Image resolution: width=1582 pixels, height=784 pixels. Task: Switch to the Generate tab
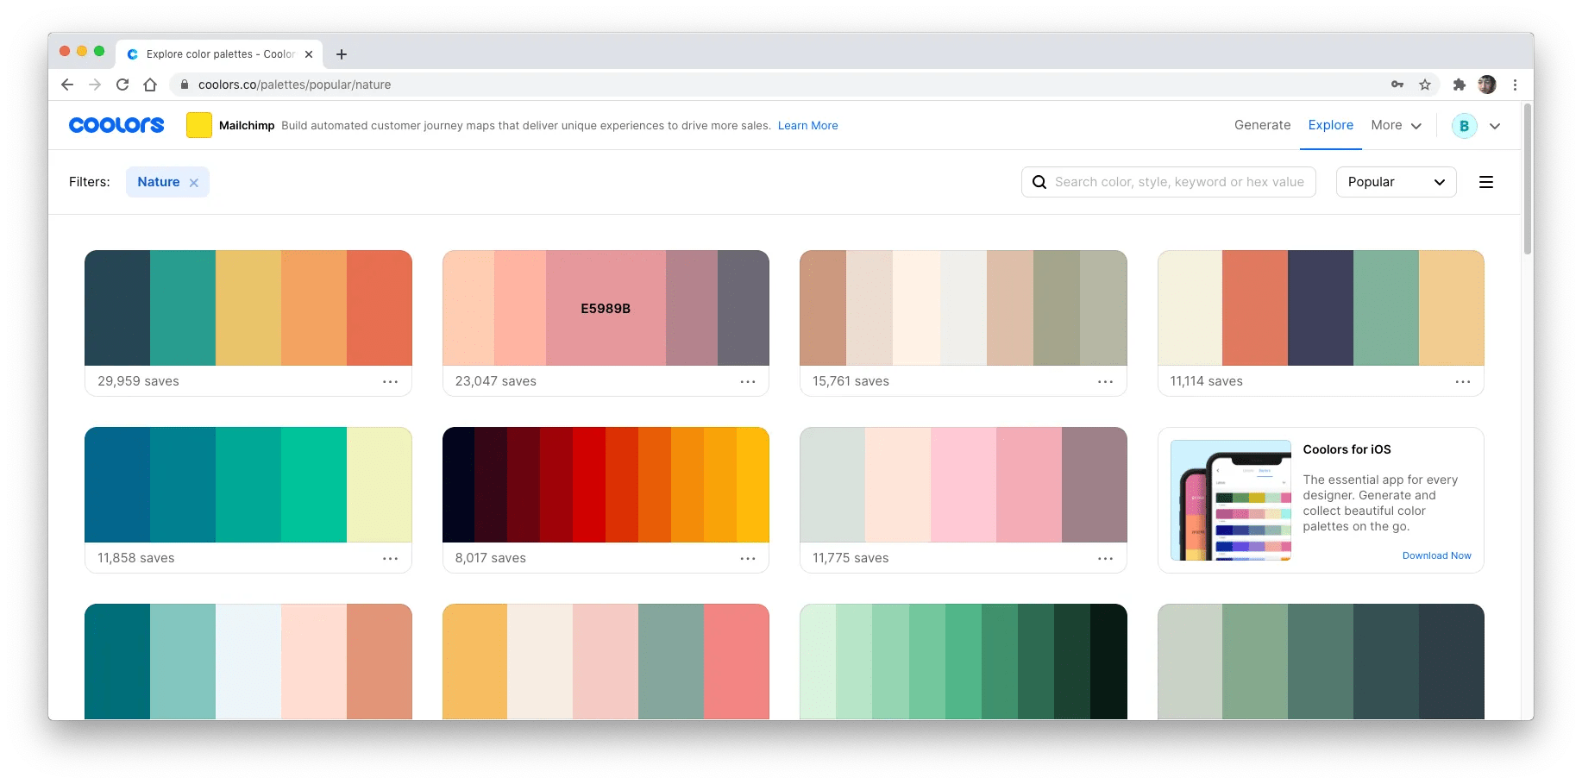[x=1262, y=125]
